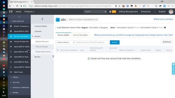The width and height of the screenshot is (175, 98).
Task: Click the Wi-Fi icon in system dock
Action: [4, 89]
